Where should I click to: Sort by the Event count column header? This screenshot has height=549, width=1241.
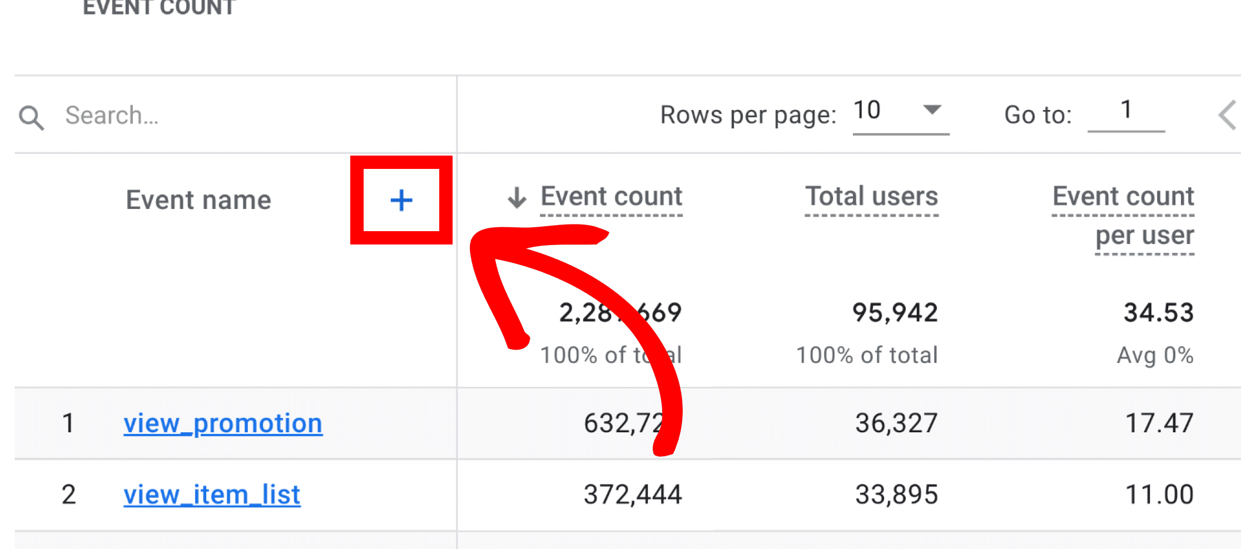click(x=611, y=197)
